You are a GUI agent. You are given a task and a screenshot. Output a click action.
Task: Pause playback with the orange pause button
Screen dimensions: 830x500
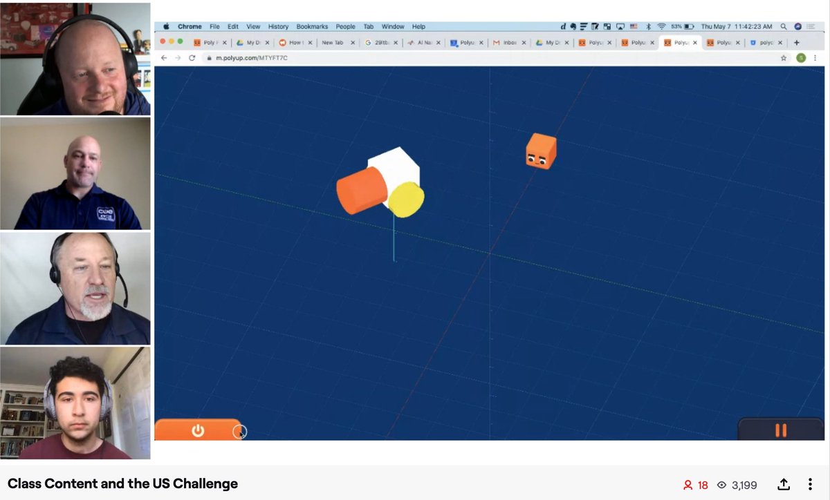pos(781,430)
